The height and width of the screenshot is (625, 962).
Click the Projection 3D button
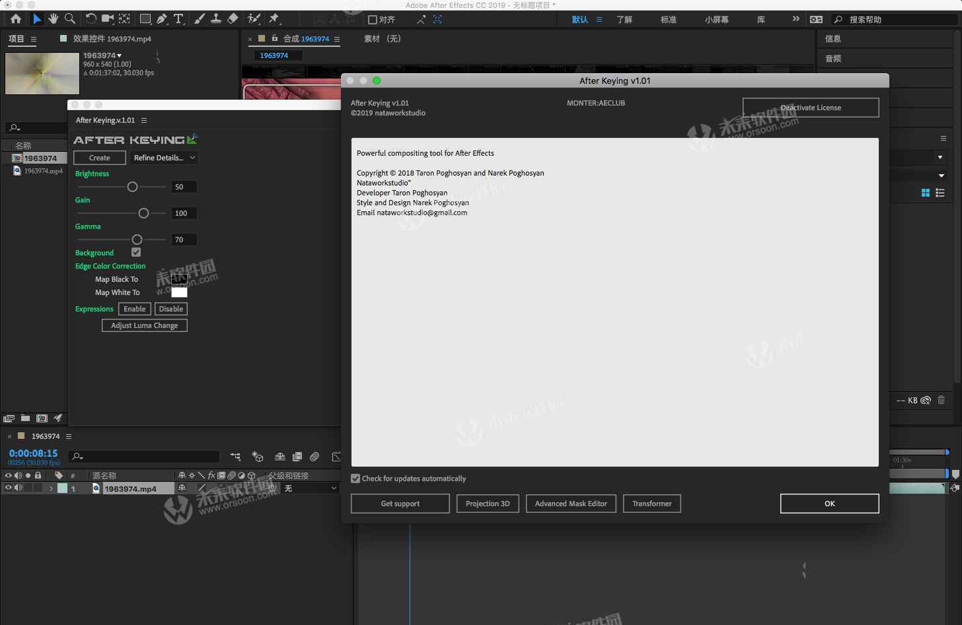click(488, 504)
